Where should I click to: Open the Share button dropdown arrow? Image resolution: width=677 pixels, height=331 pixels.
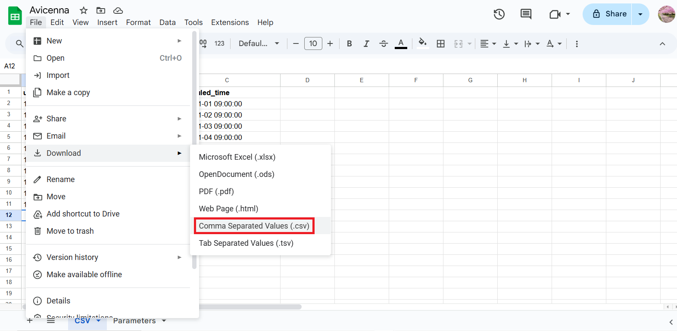click(640, 14)
